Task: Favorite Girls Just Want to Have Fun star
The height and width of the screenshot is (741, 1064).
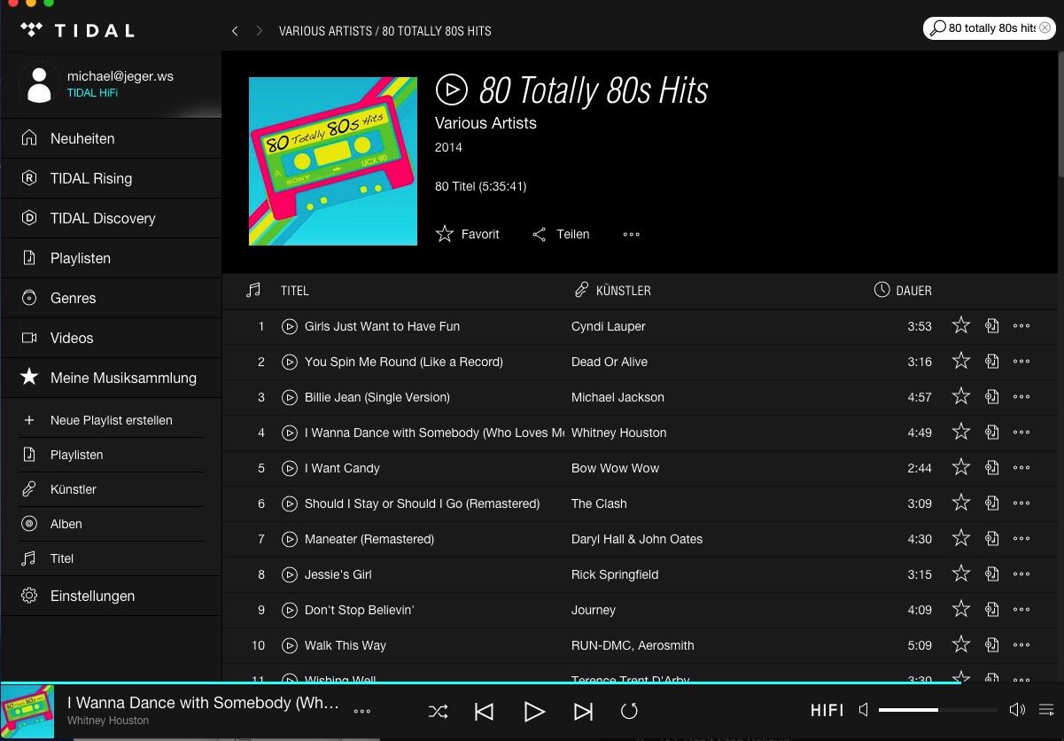Action: tap(961, 325)
